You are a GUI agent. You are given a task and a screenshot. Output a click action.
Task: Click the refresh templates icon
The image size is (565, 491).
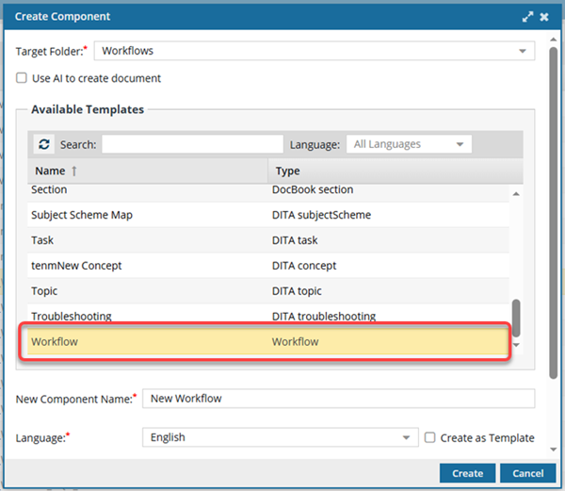tap(44, 144)
